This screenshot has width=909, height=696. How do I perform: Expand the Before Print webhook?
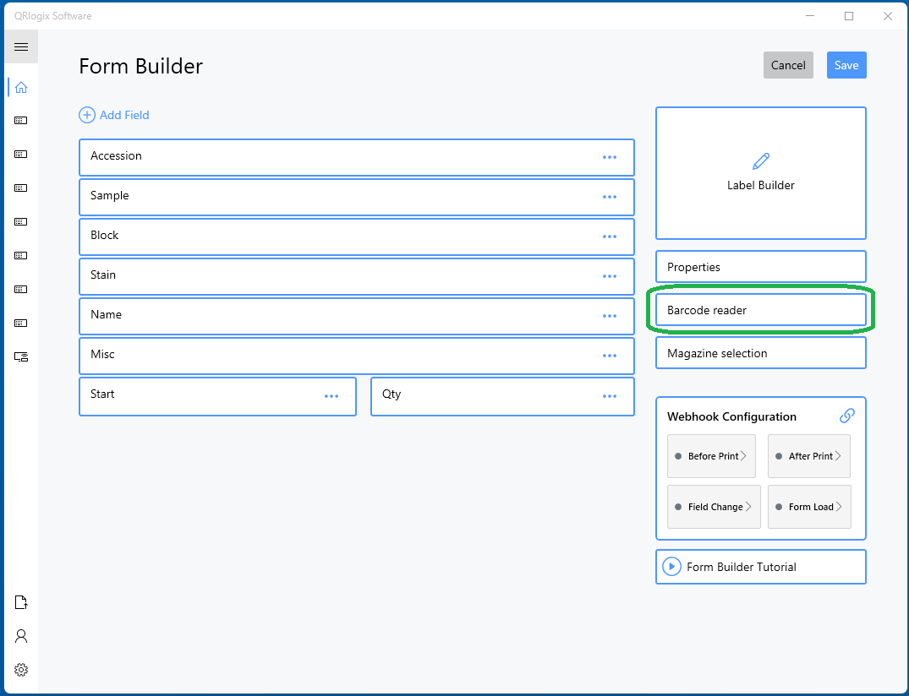pos(711,456)
